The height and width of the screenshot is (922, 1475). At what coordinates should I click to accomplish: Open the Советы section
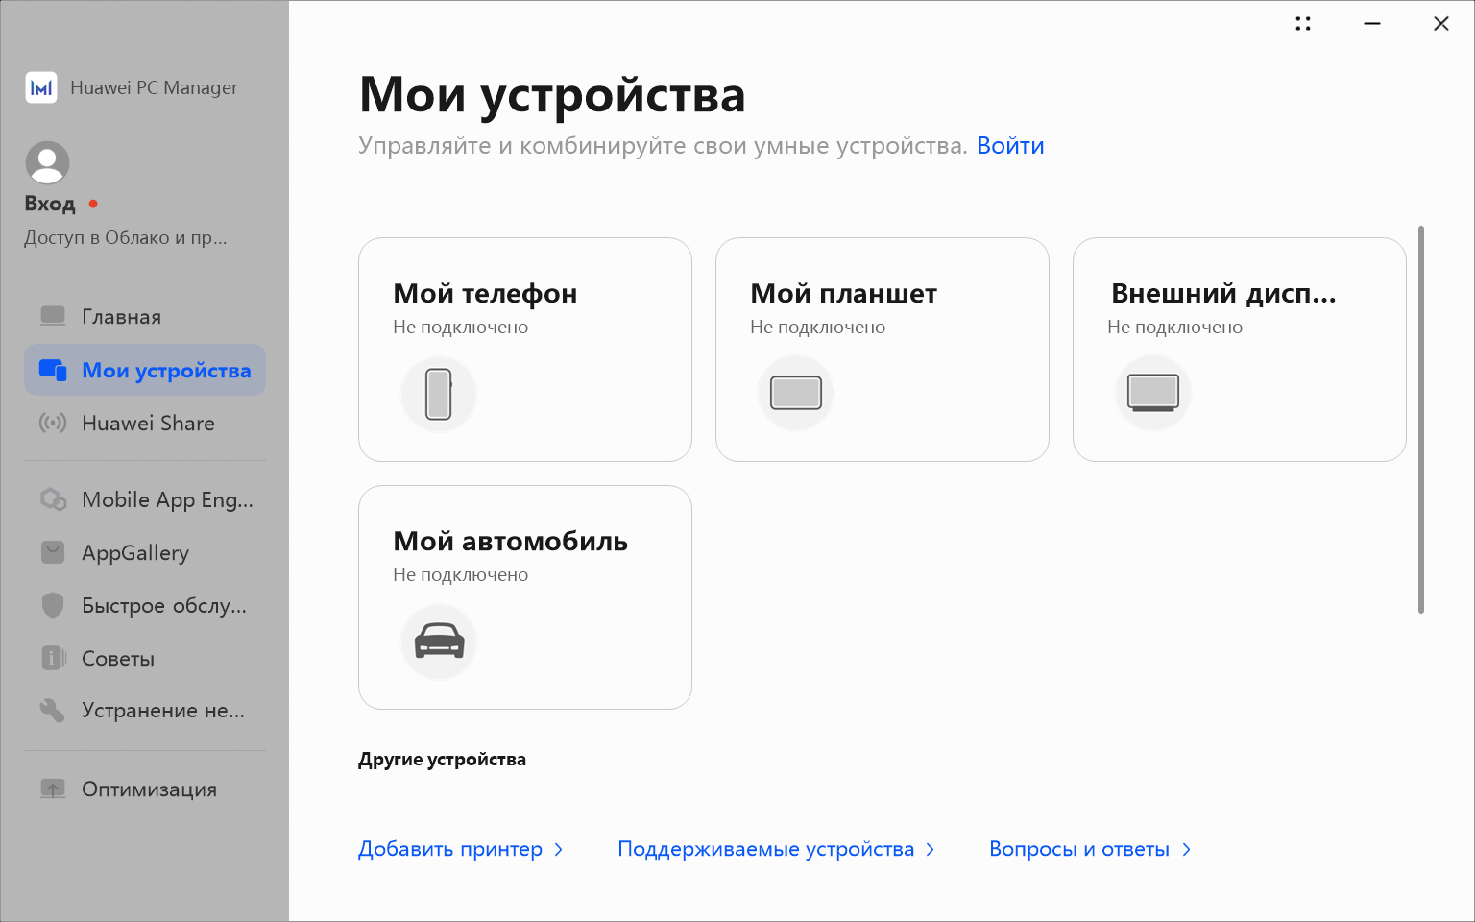point(145,658)
